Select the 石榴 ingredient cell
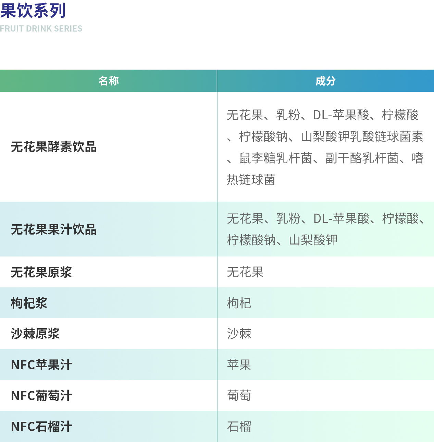The height and width of the screenshot is (442, 434). [239, 427]
